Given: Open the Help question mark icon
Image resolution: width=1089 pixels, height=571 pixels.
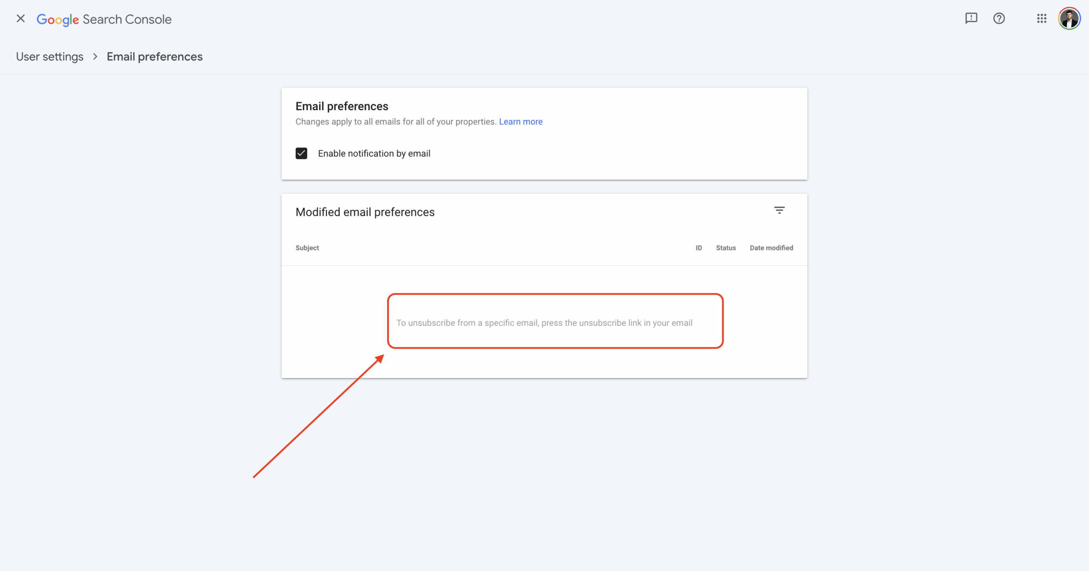Looking at the screenshot, I should tap(999, 19).
